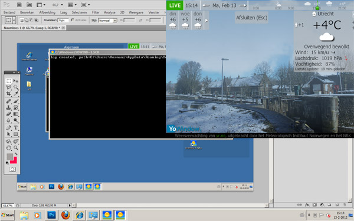Open the Filter menu

point(96,12)
